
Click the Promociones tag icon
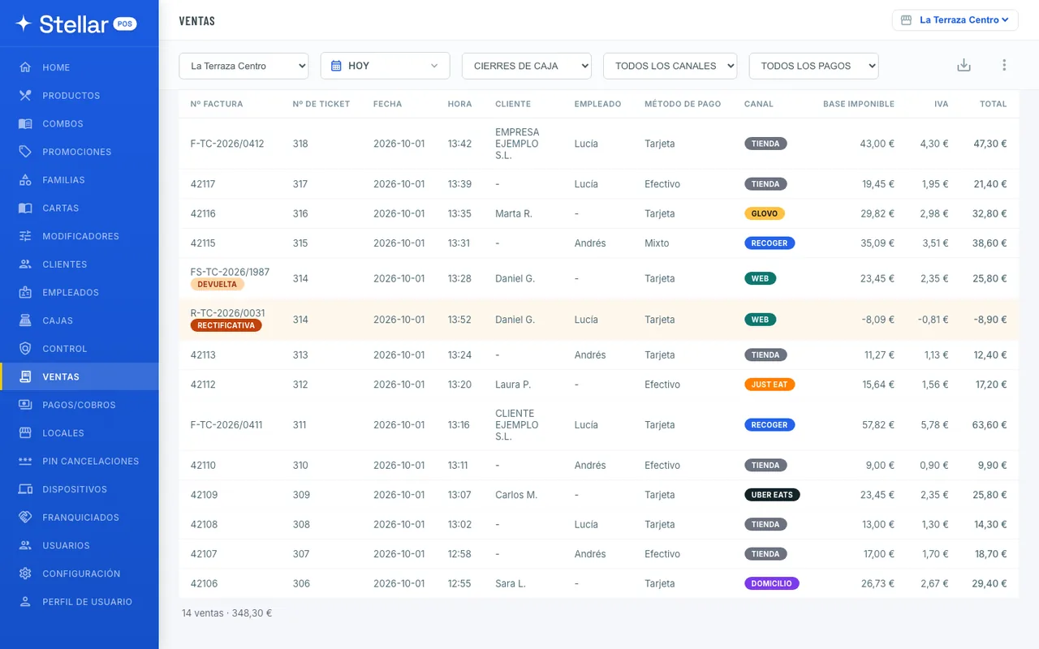coord(25,152)
